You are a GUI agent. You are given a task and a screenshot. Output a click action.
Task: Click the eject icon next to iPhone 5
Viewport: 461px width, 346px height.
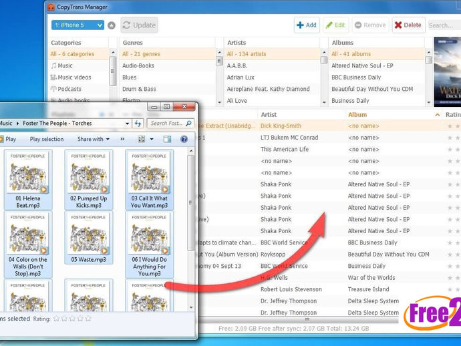[x=112, y=25]
